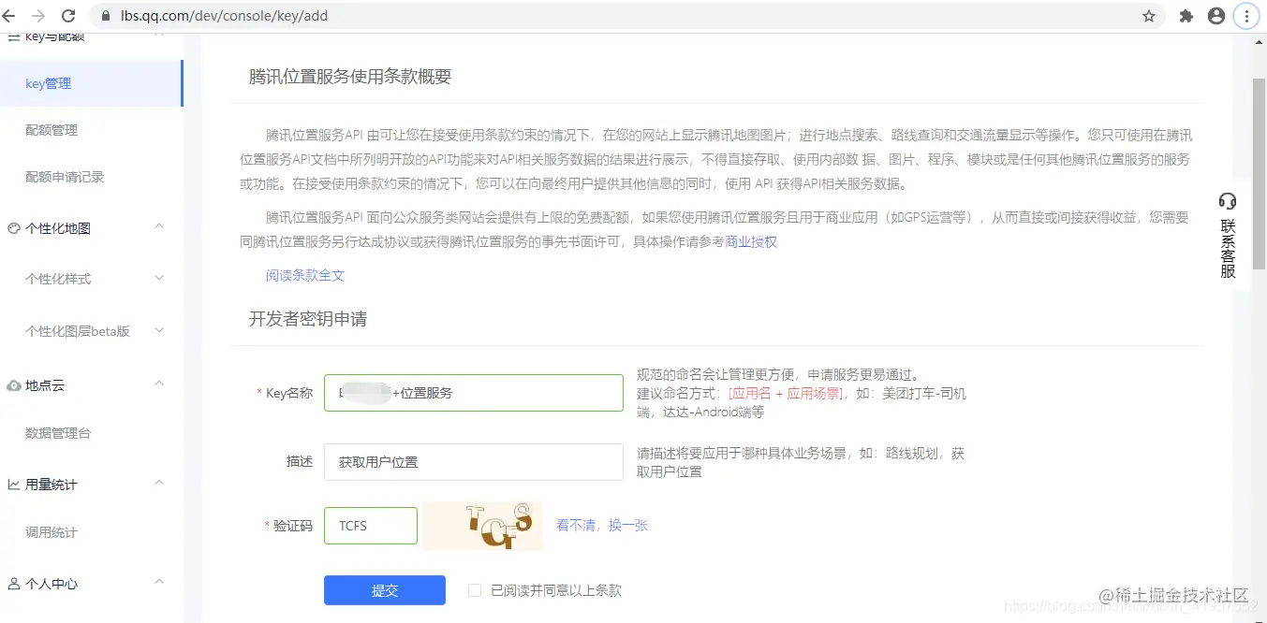Focus the 验证码 input field
The image size is (1267, 623).
371,526
